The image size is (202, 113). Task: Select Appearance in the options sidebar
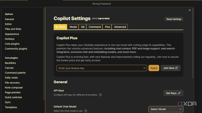pyautogui.click(x=12, y=34)
